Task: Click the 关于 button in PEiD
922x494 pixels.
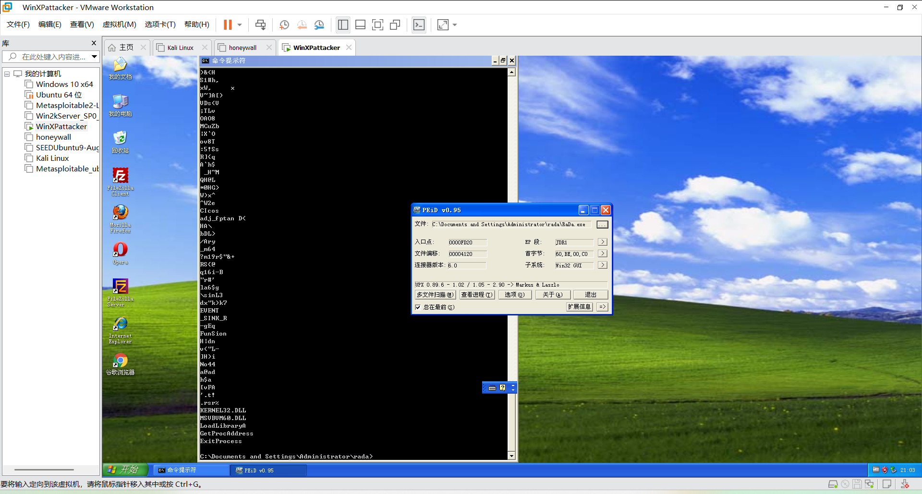Action: [x=552, y=295]
